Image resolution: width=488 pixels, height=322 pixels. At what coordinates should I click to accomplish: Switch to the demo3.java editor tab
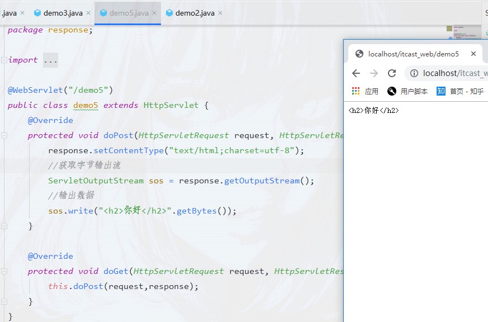coord(63,13)
